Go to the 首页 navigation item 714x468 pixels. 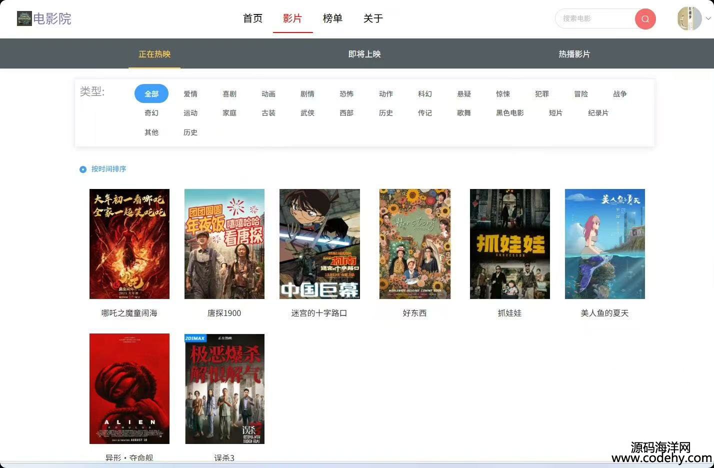[252, 18]
